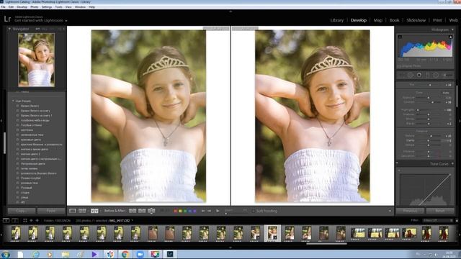461x259 pixels.
Task: Select the Graduated Filter tool
Action: (428, 75)
